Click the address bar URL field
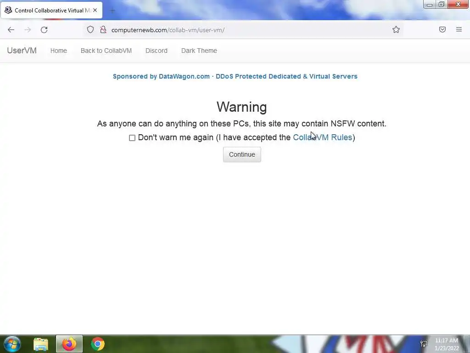Image resolution: width=470 pixels, height=353 pixels. (x=244, y=30)
